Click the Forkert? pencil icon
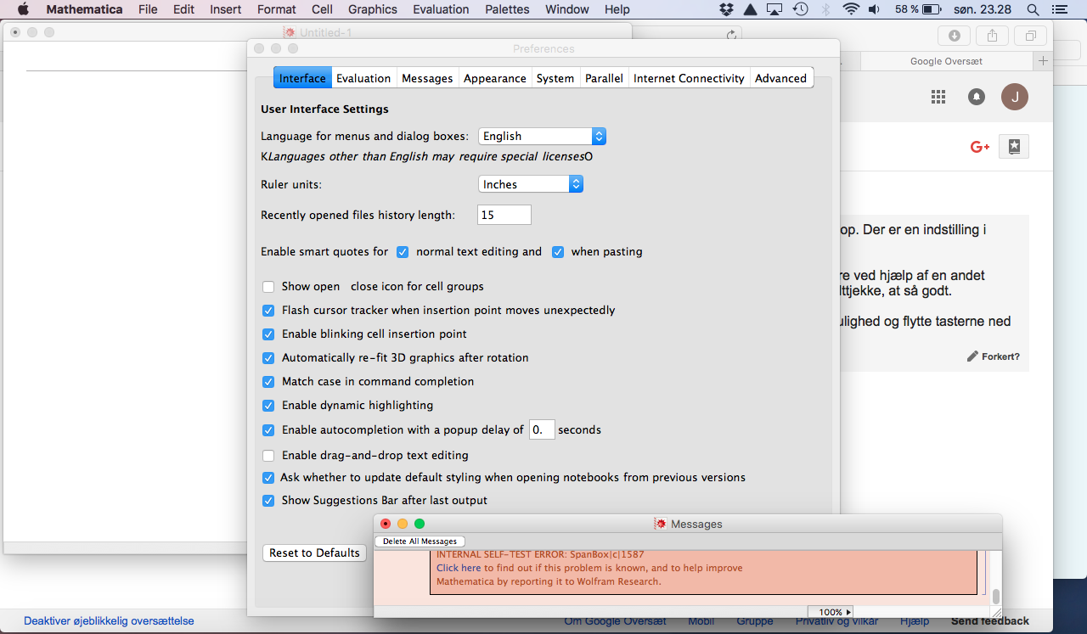 [x=973, y=356]
